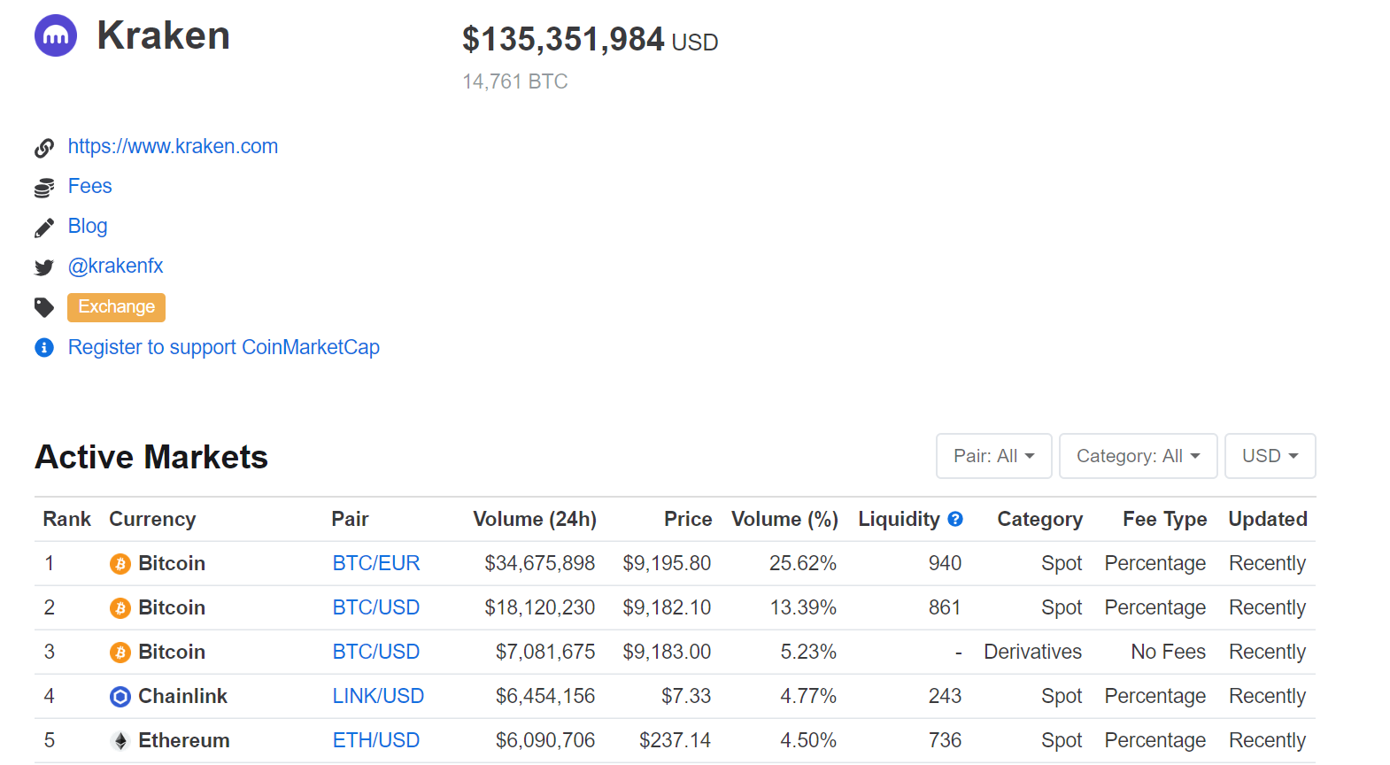Open the BTC/USD pair link in Derivatives row
Screen dimensions: 1390x765
[x=376, y=652]
